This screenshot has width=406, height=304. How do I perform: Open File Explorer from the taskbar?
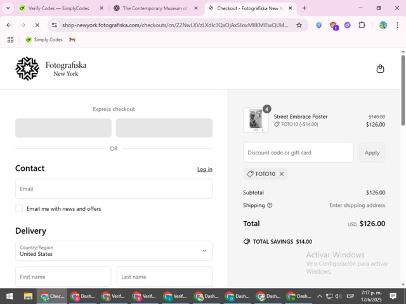pyautogui.click(x=28, y=296)
